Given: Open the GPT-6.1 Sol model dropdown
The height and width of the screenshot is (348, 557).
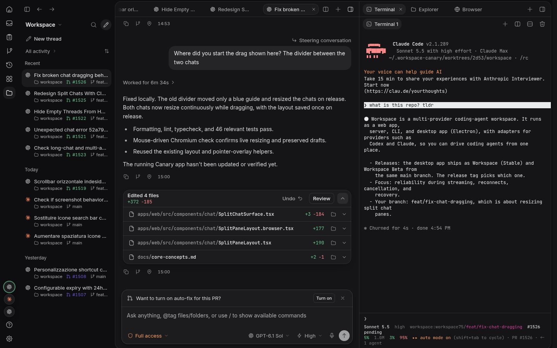Looking at the screenshot, I should [x=269, y=336].
